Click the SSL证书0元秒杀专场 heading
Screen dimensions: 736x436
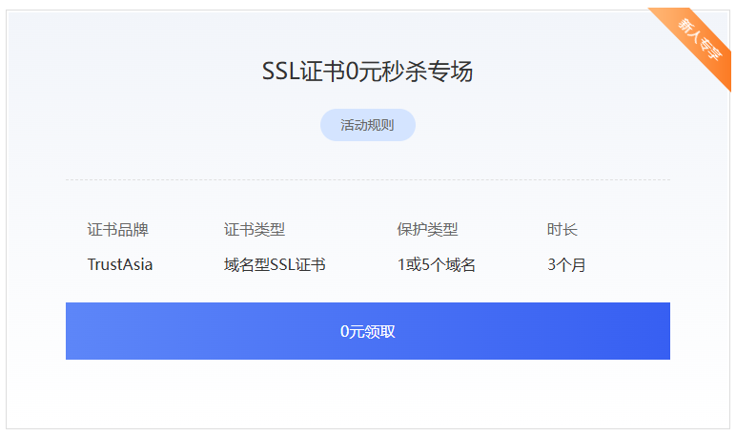367,72
